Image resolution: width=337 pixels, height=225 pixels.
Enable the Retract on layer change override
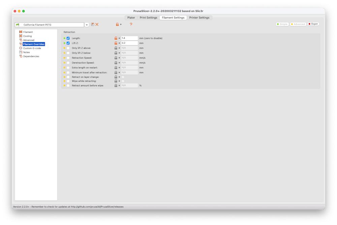68,77
